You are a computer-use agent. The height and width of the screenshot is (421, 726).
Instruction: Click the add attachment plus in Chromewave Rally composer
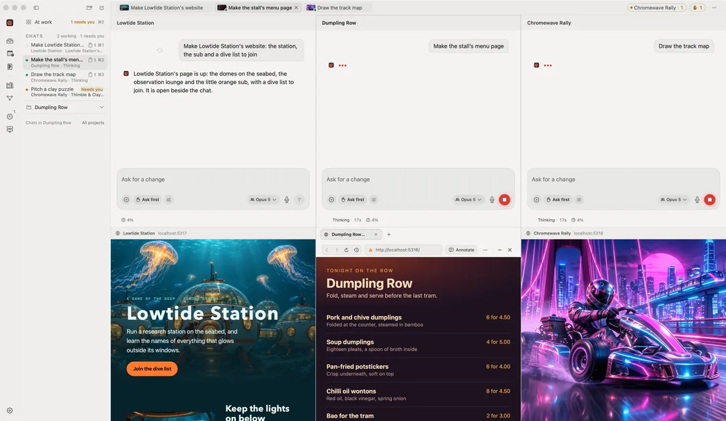[x=536, y=200]
